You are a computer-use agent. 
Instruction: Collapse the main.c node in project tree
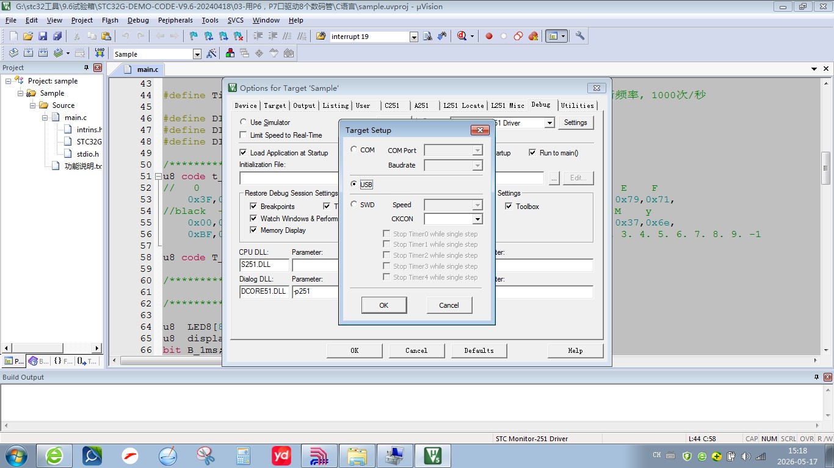pos(45,118)
